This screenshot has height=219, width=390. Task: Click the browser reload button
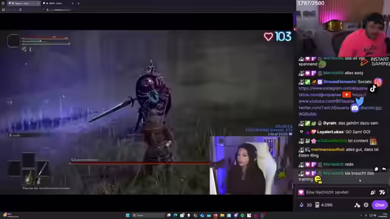click(20, 10)
